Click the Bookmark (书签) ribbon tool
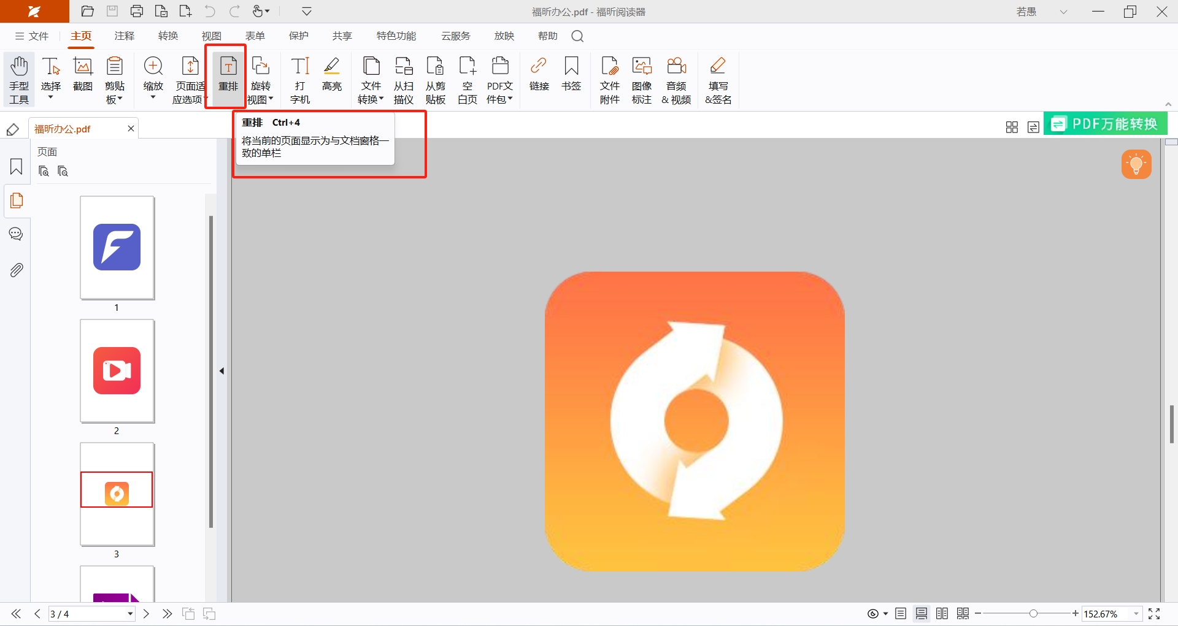Screen dimensions: 1178x626 tap(571, 75)
